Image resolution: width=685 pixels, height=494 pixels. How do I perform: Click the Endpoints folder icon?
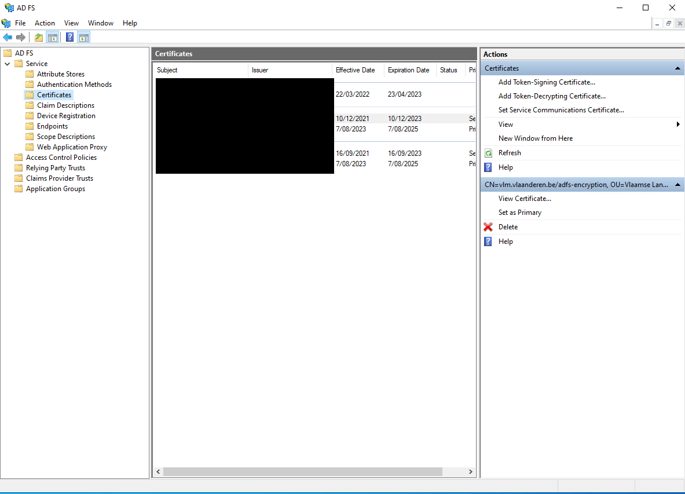(x=30, y=126)
